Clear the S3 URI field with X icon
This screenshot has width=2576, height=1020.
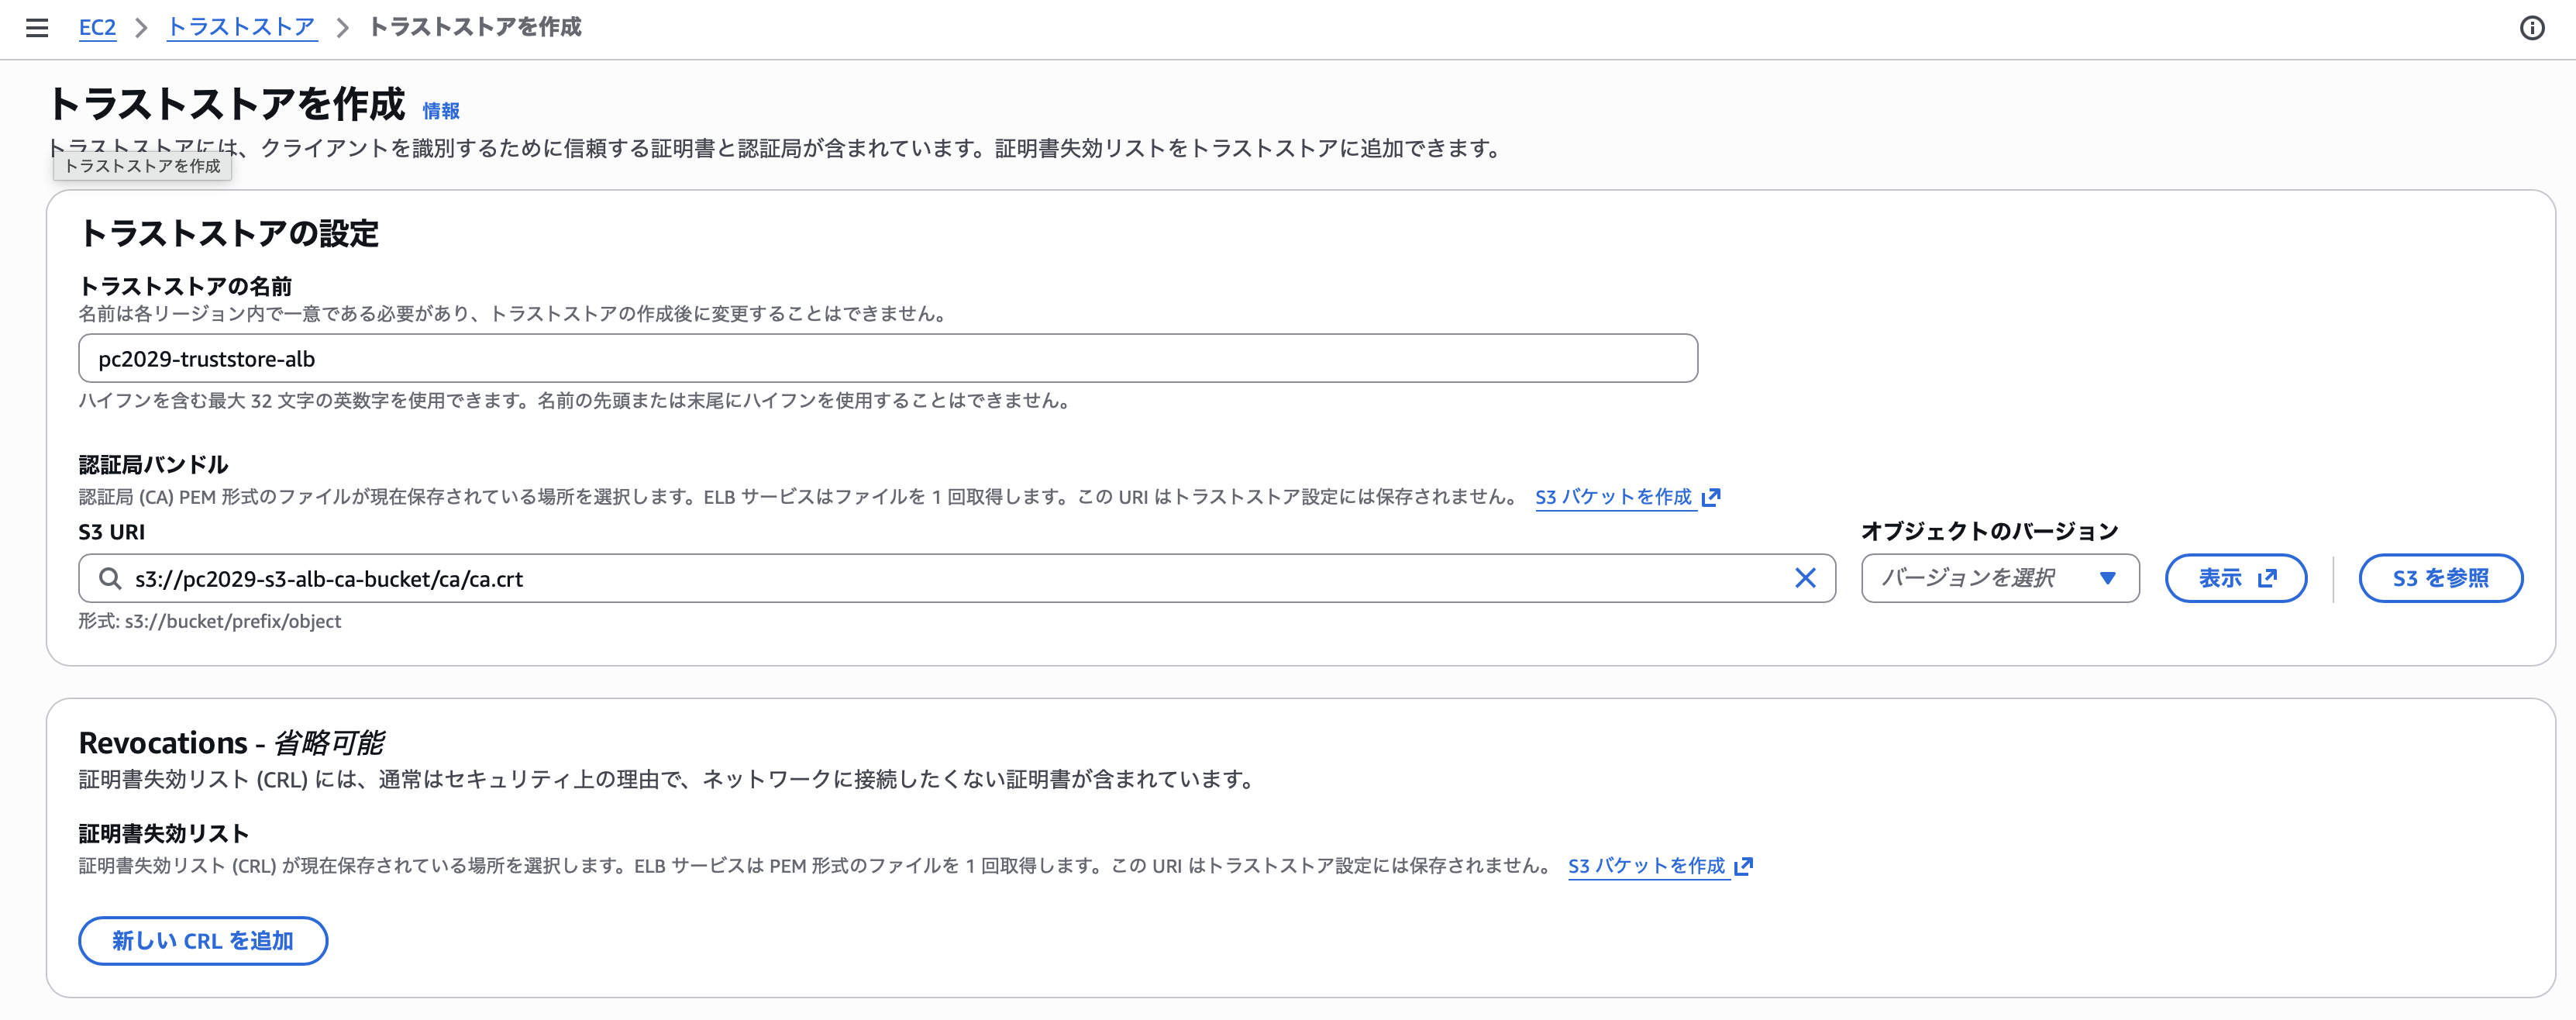point(1804,578)
